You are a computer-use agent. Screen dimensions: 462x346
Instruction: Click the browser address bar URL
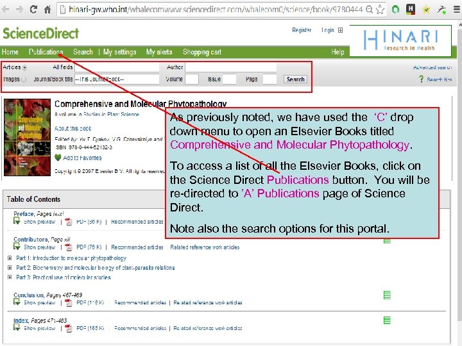click(216, 10)
